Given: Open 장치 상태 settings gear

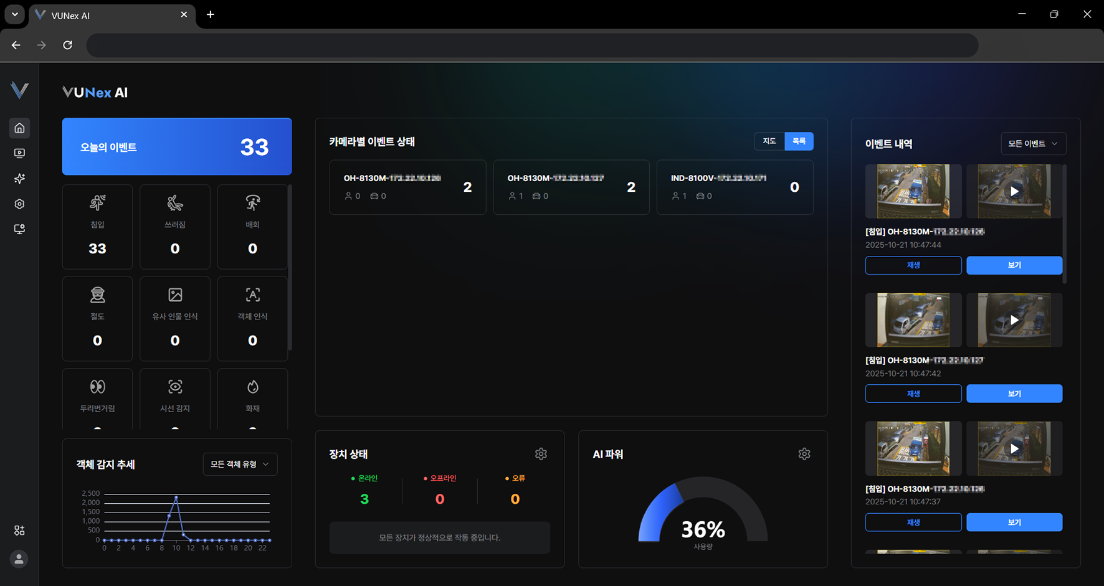Looking at the screenshot, I should click(x=541, y=454).
